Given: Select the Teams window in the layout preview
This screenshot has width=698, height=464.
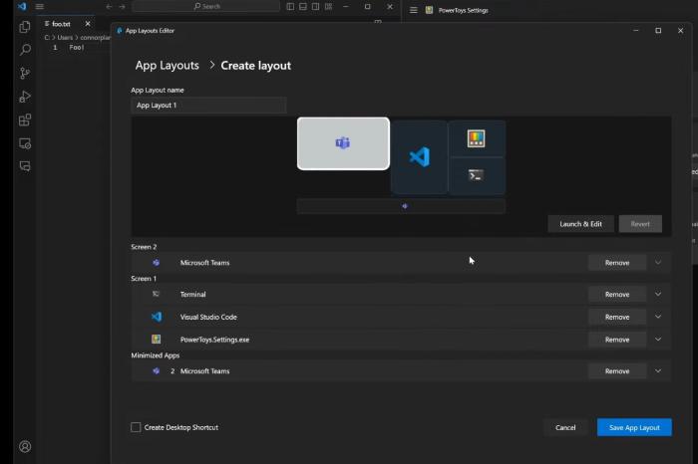Looking at the screenshot, I should click(x=343, y=143).
